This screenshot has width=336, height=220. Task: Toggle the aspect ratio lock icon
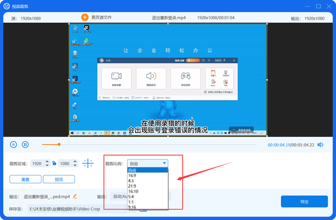tap(54, 163)
